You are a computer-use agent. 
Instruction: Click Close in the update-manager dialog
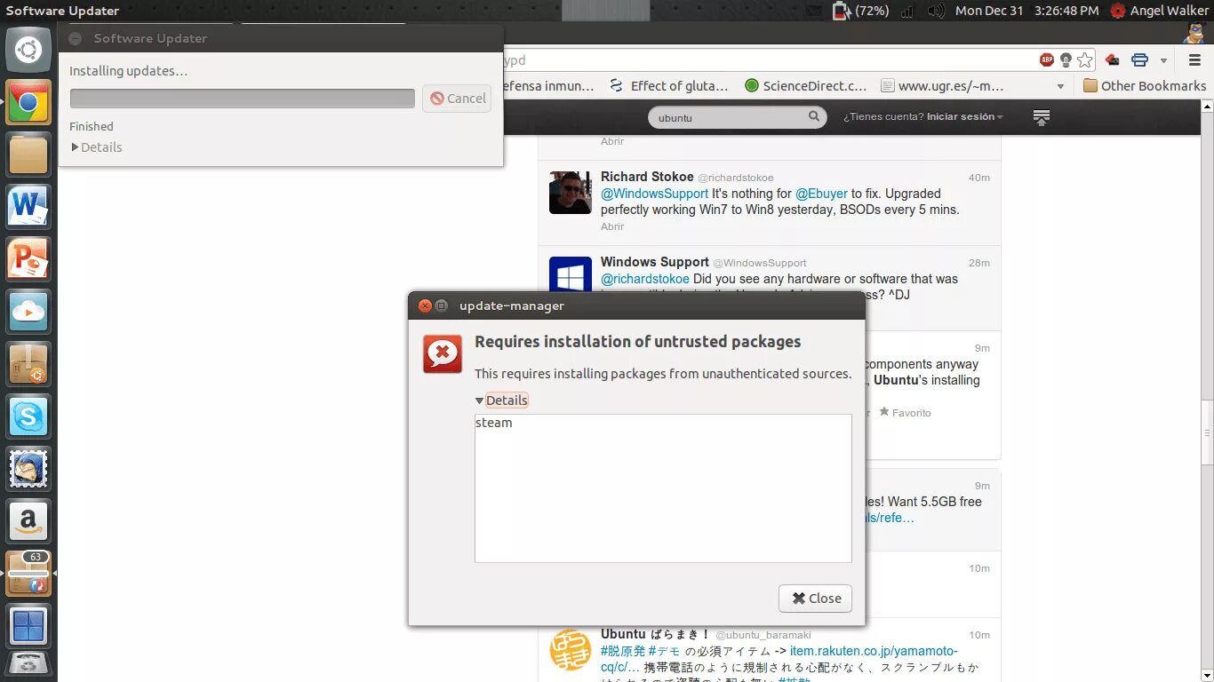[816, 599]
